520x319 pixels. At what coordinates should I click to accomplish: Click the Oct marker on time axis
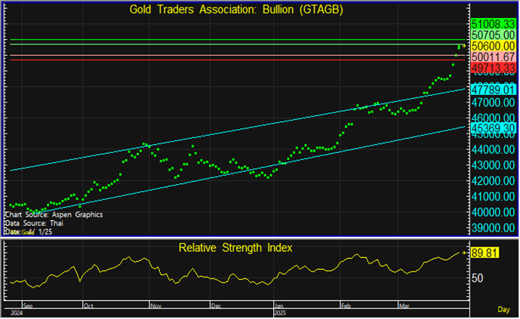click(x=88, y=306)
